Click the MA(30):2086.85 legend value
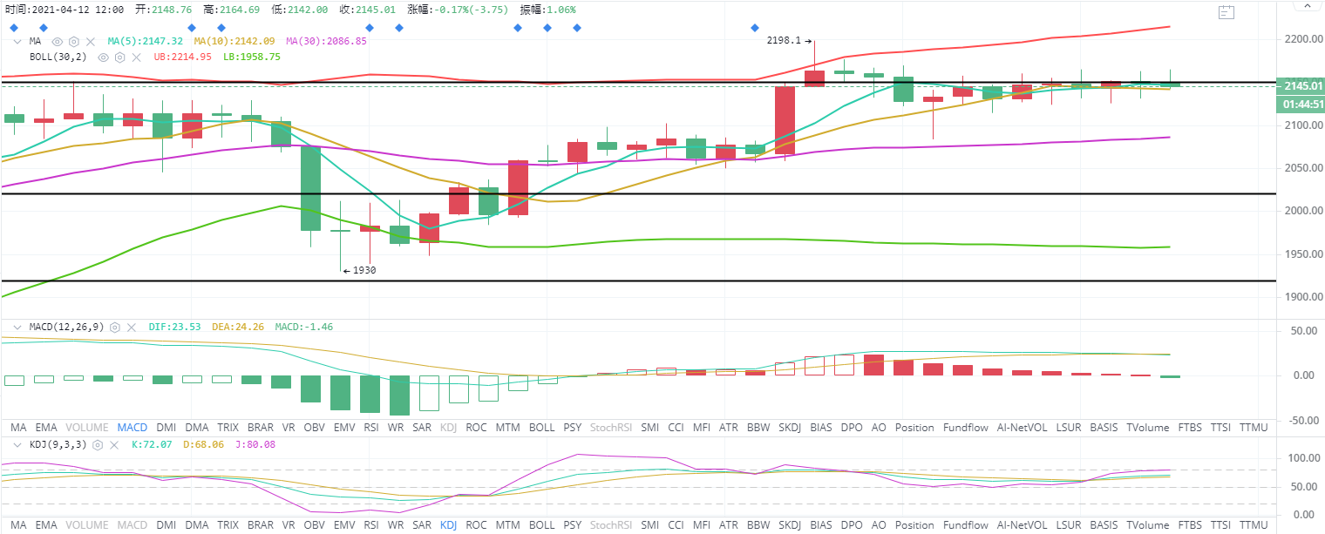Screen dimensions: 1325x534 [326, 41]
